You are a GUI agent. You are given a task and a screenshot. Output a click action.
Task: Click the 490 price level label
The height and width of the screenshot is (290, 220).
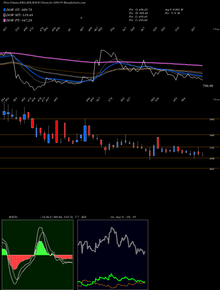[x=212, y=159]
